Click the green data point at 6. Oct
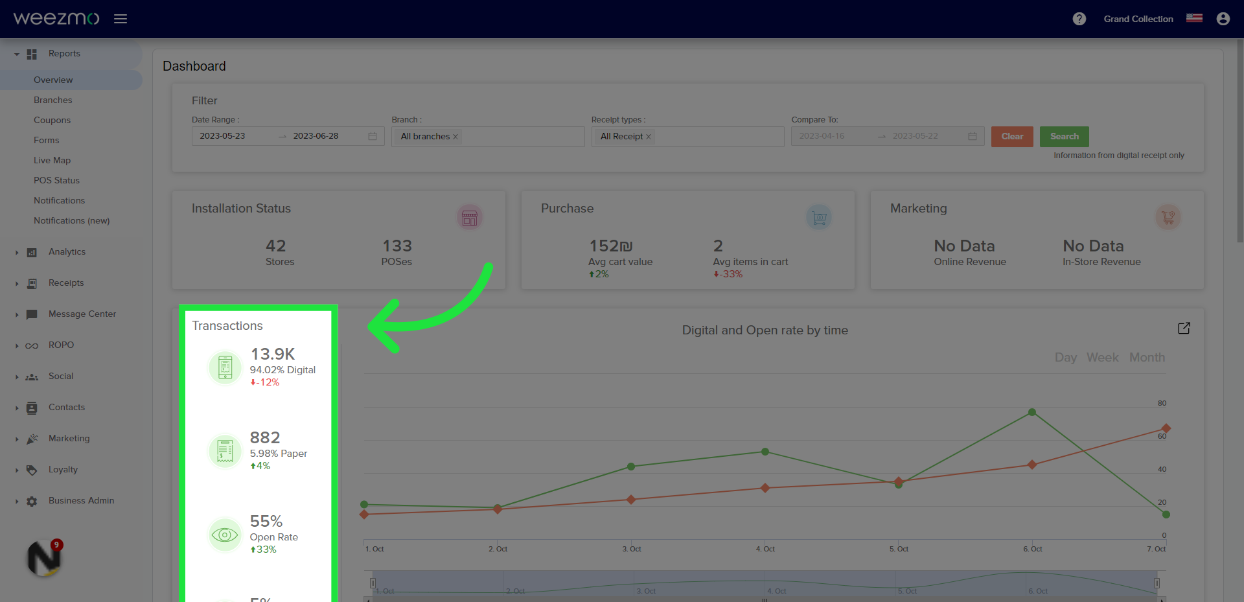 (1032, 412)
